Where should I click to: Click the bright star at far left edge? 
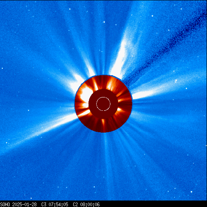(x=2, y=68)
